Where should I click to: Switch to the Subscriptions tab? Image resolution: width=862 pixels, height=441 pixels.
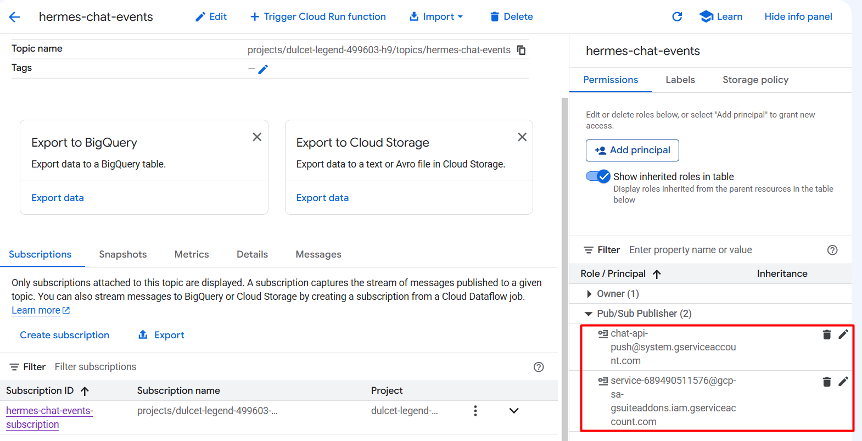40,254
